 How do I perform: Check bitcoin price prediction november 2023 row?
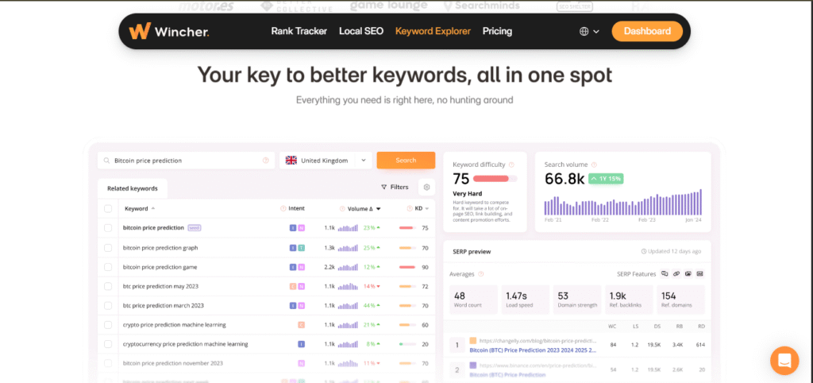click(108, 363)
